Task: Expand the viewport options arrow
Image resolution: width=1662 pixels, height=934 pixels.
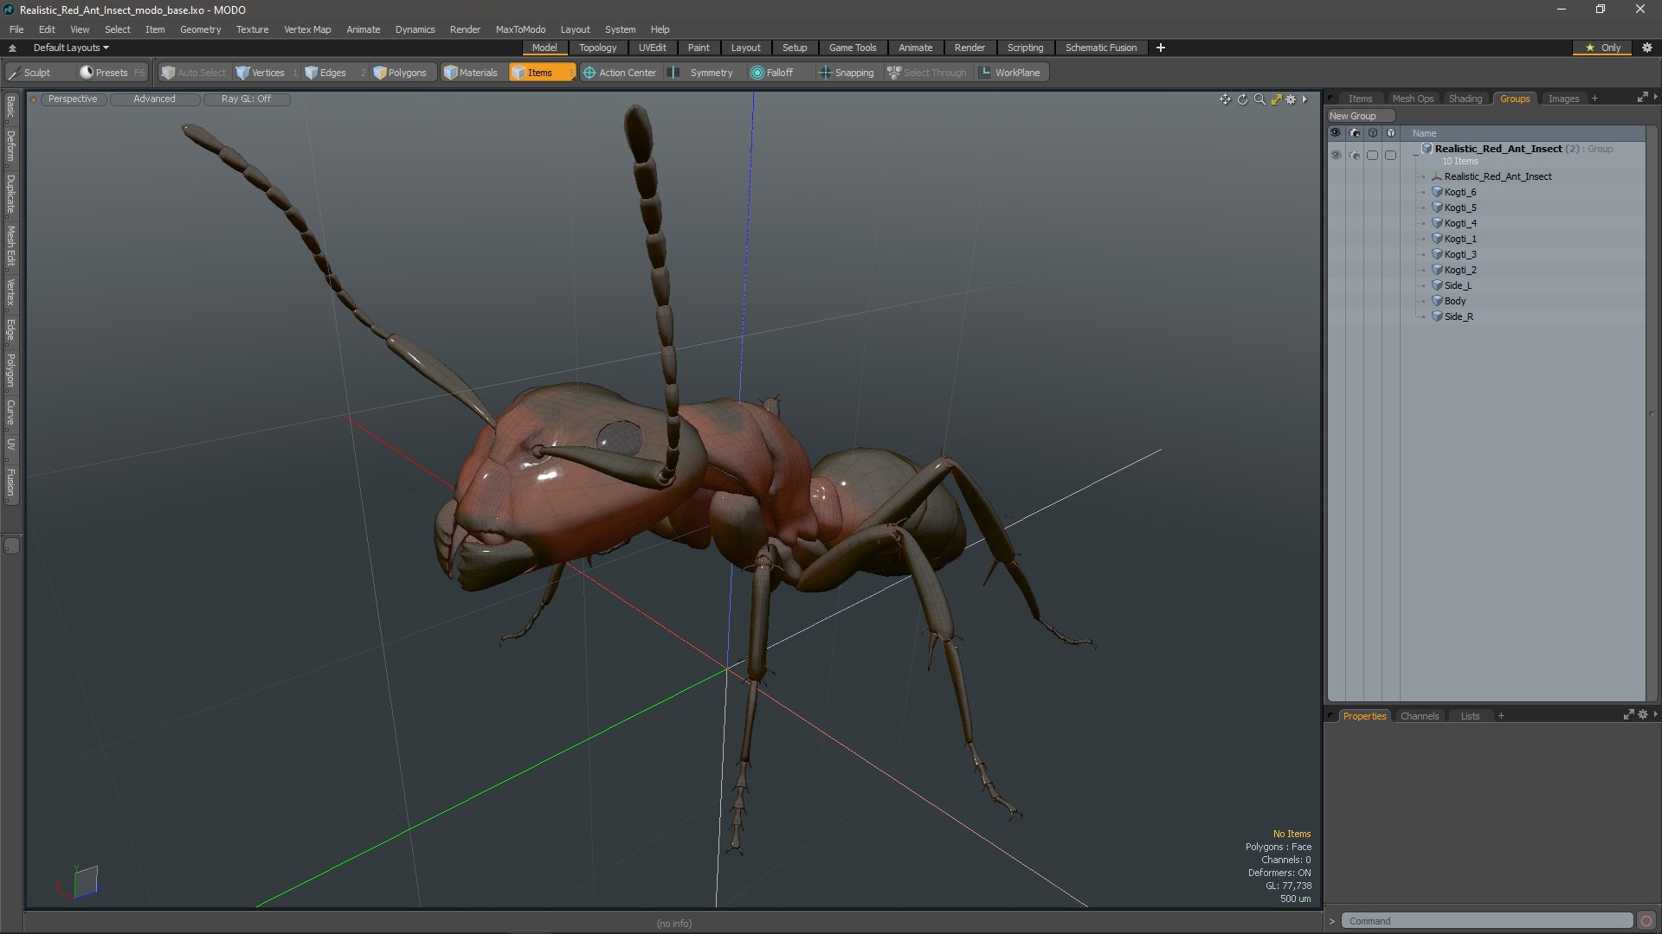Action: [1304, 99]
